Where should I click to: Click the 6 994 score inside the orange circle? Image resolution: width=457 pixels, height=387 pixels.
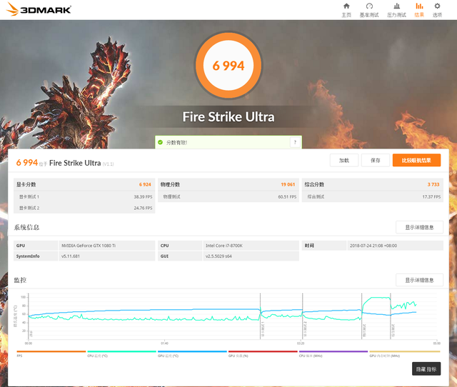click(x=228, y=66)
